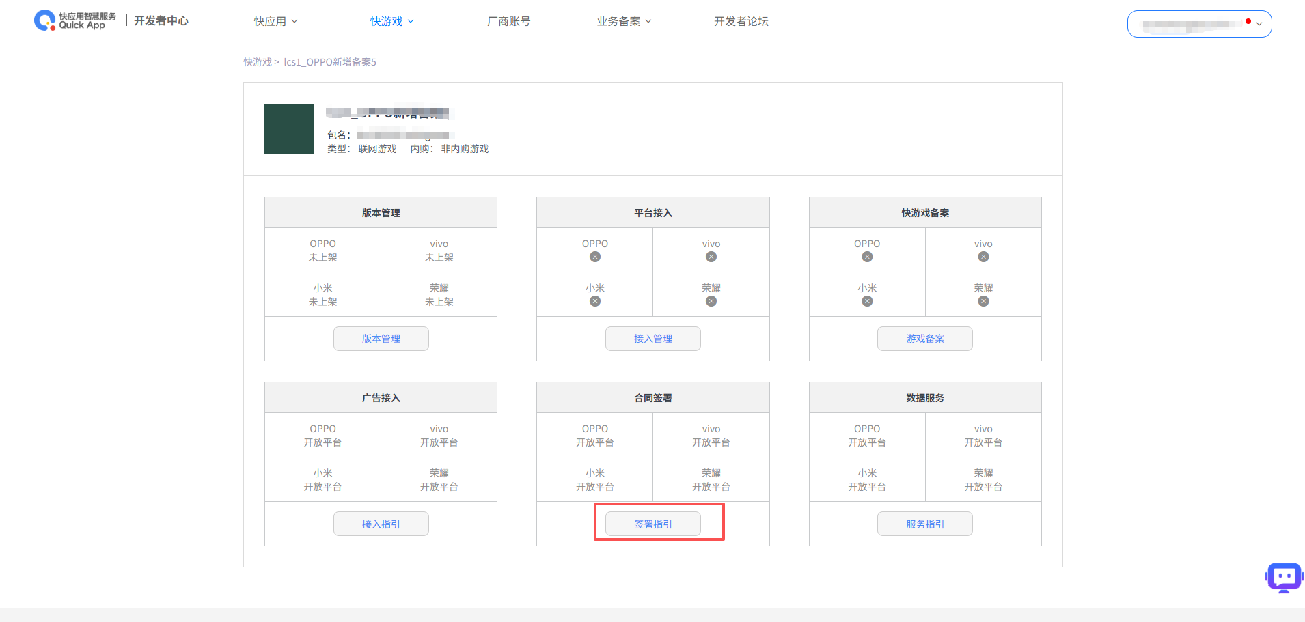Image resolution: width=1305 pixels, height=622 pixels.
Task: Expand the 快游戏 dropdown menu
Action: tap(391, 21)
